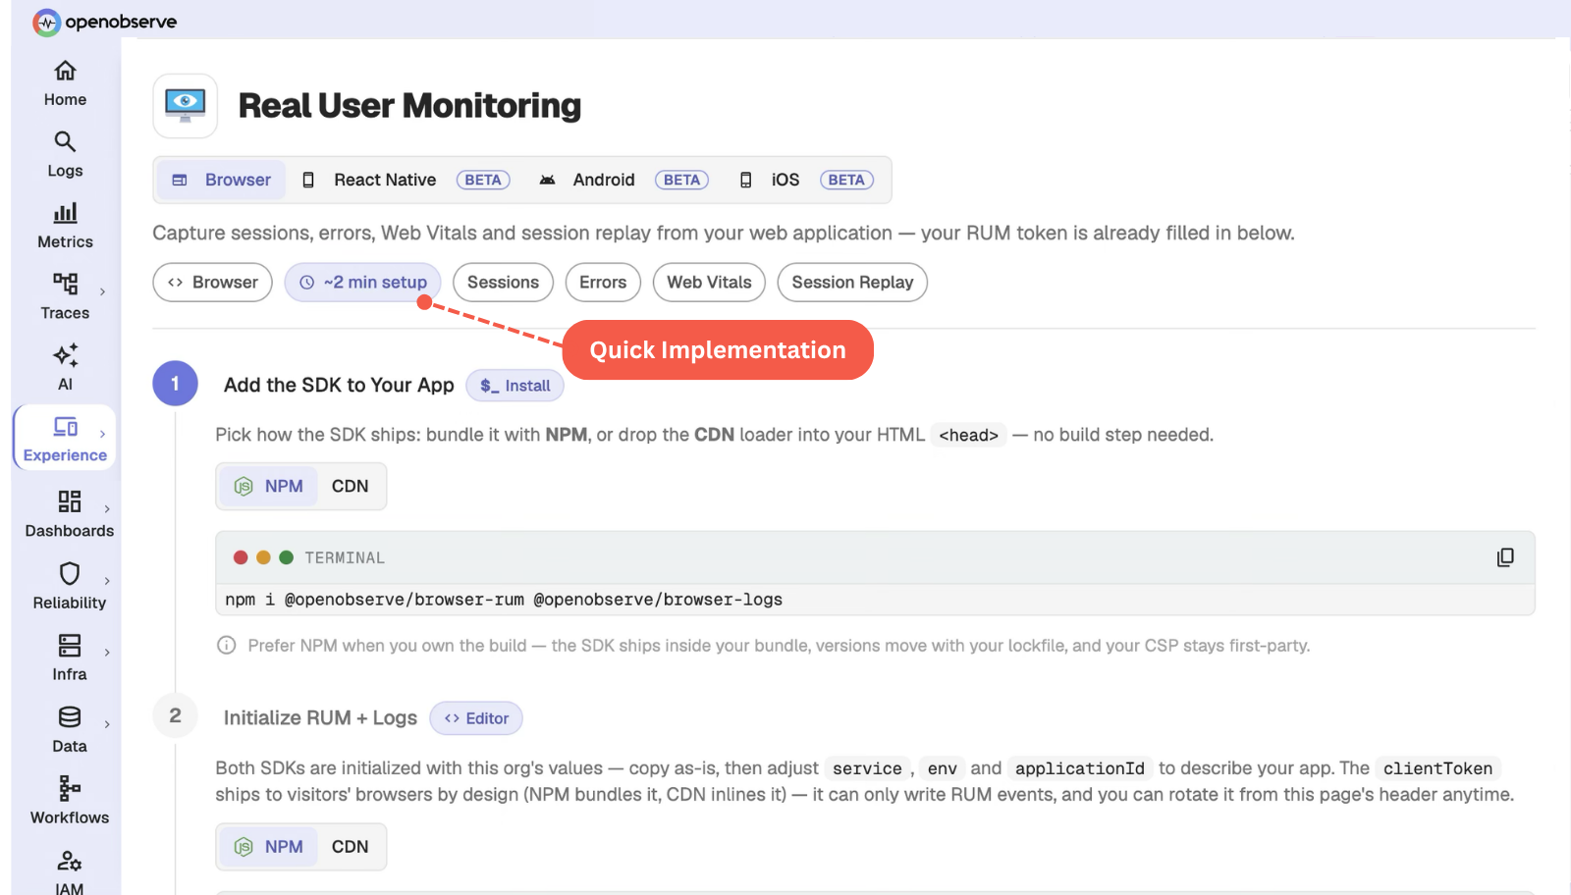Click the Session Replay chip
Screen dimensions: 1571x895
click(852, 282)
